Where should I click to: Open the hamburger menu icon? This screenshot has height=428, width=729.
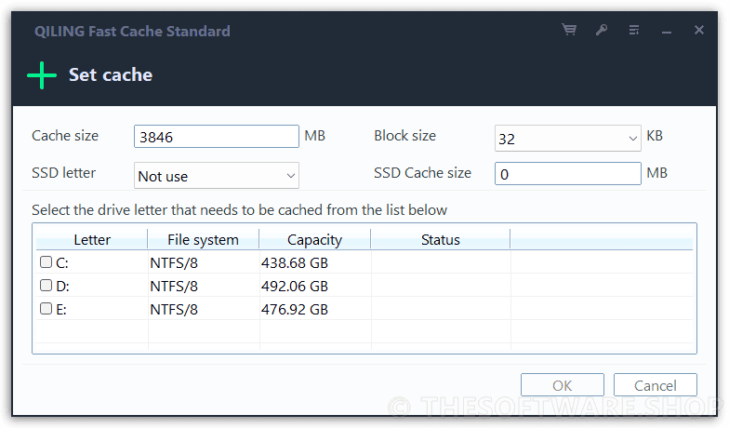[x=634, y=30]
